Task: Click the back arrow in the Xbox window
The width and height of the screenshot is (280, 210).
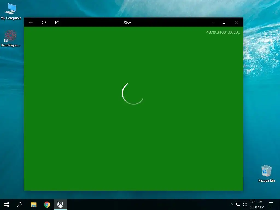Action: click(31, 22)
